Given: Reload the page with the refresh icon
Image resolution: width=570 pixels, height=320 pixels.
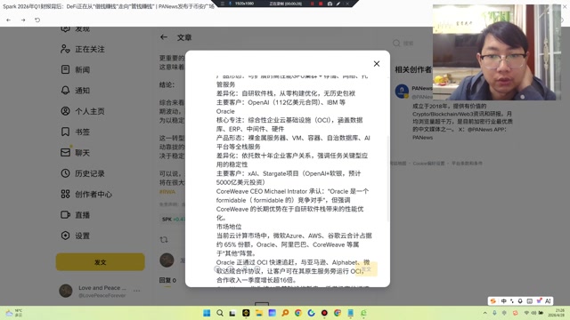Looking at the screenshot, I should pos(37,20).
